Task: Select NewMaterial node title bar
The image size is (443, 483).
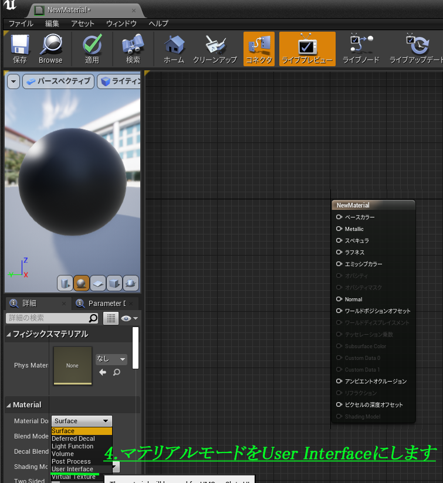Action: tap(373, 205)
